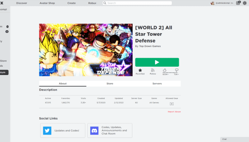
Task: Open the user avatar profile picture
Action: [x=213, y=3]
